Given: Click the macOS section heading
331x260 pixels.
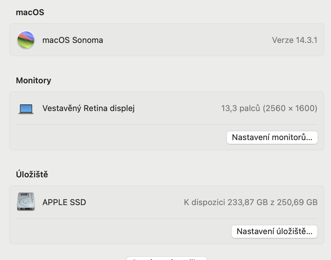Looking at the screenshot, I should [30, 12].
